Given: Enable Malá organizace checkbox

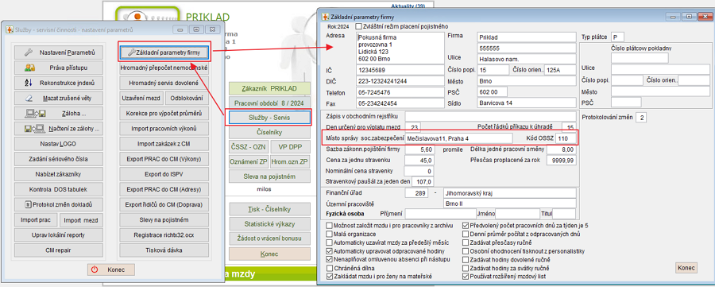Looking at the screenshot, I should (x=330, y=234).
